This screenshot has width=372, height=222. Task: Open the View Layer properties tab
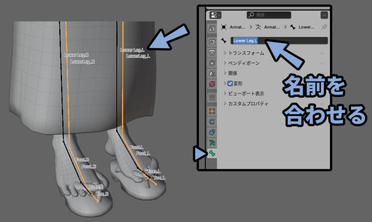pyautogui.click(x=212, y=63)
